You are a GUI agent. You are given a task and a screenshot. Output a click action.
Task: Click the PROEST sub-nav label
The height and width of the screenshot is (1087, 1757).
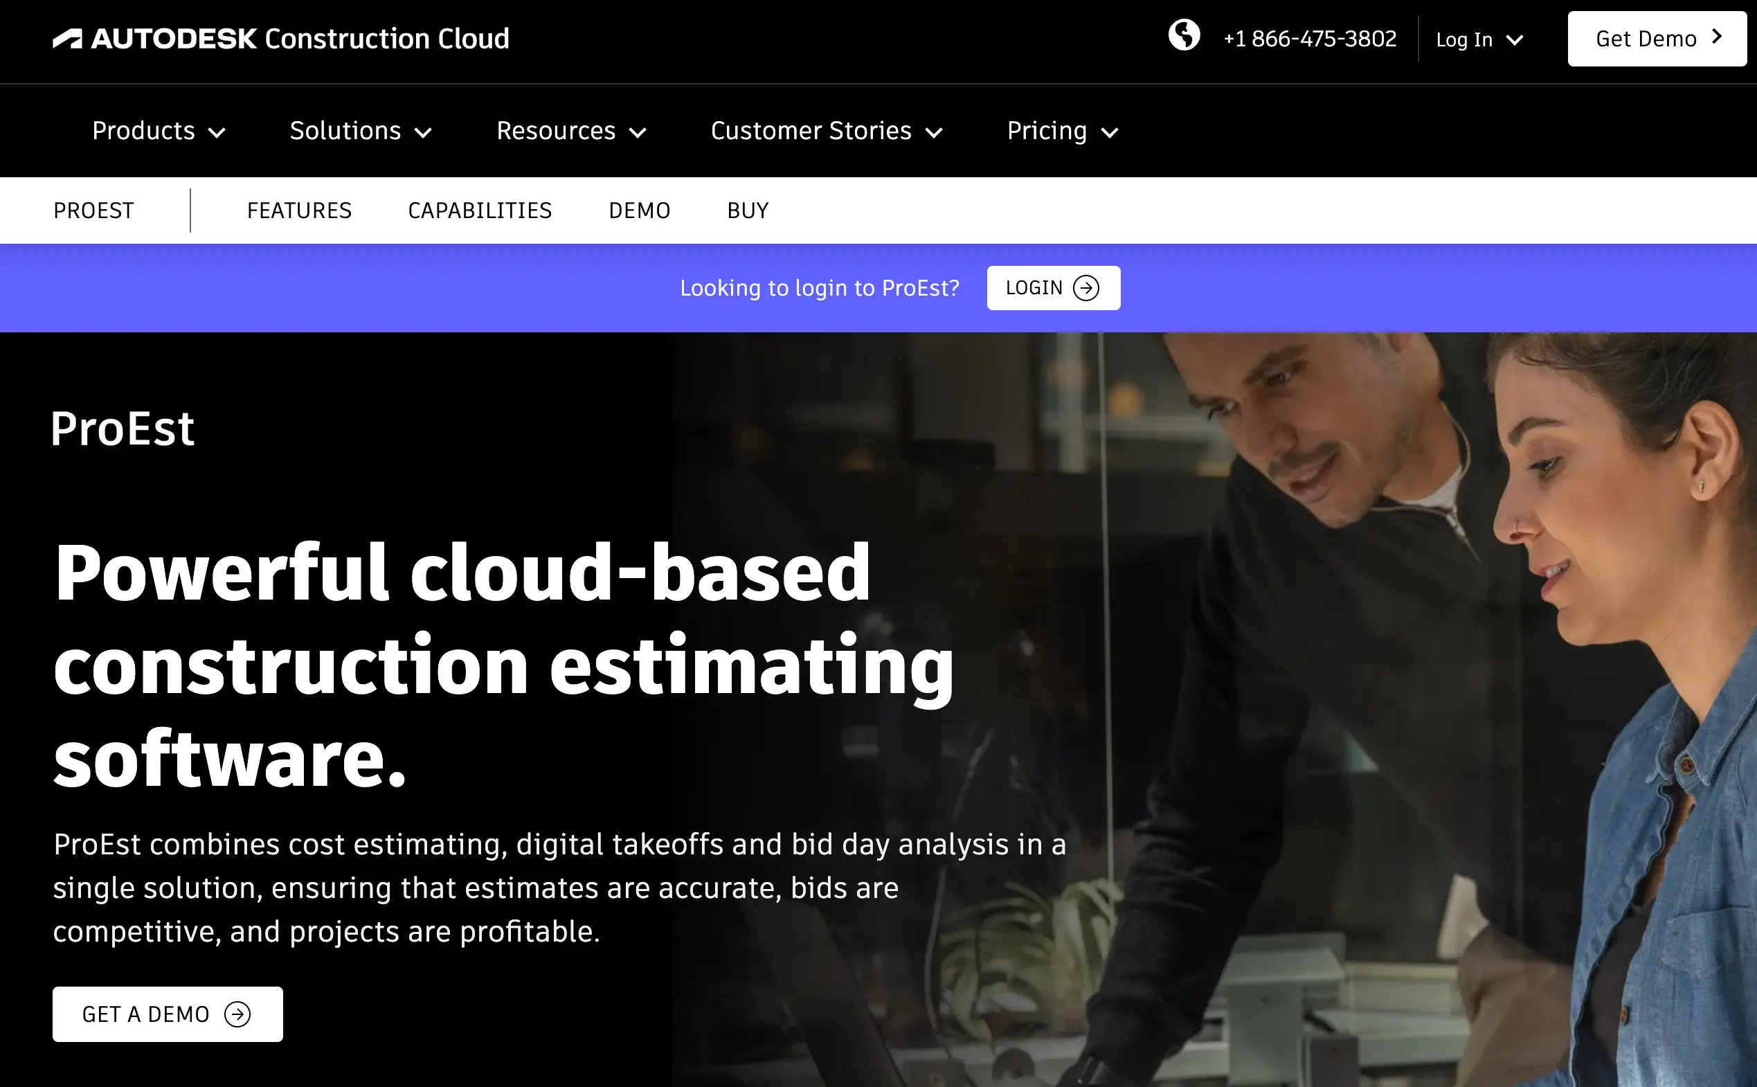(x=93, y=210)
